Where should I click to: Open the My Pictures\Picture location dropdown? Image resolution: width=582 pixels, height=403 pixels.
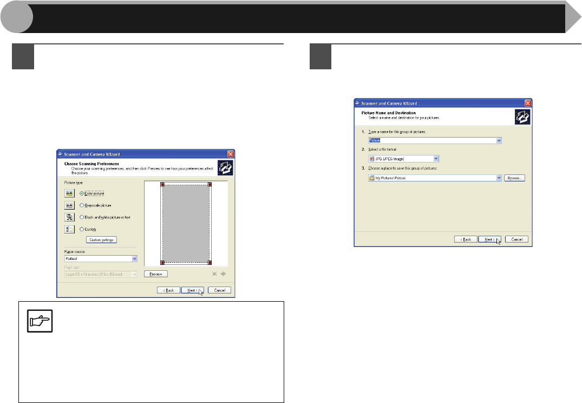click(499, 178)
